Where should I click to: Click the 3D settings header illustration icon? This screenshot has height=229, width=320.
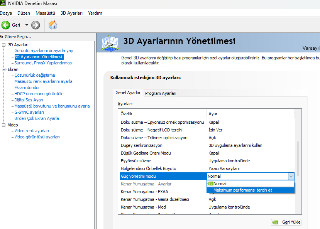(110, 43)
